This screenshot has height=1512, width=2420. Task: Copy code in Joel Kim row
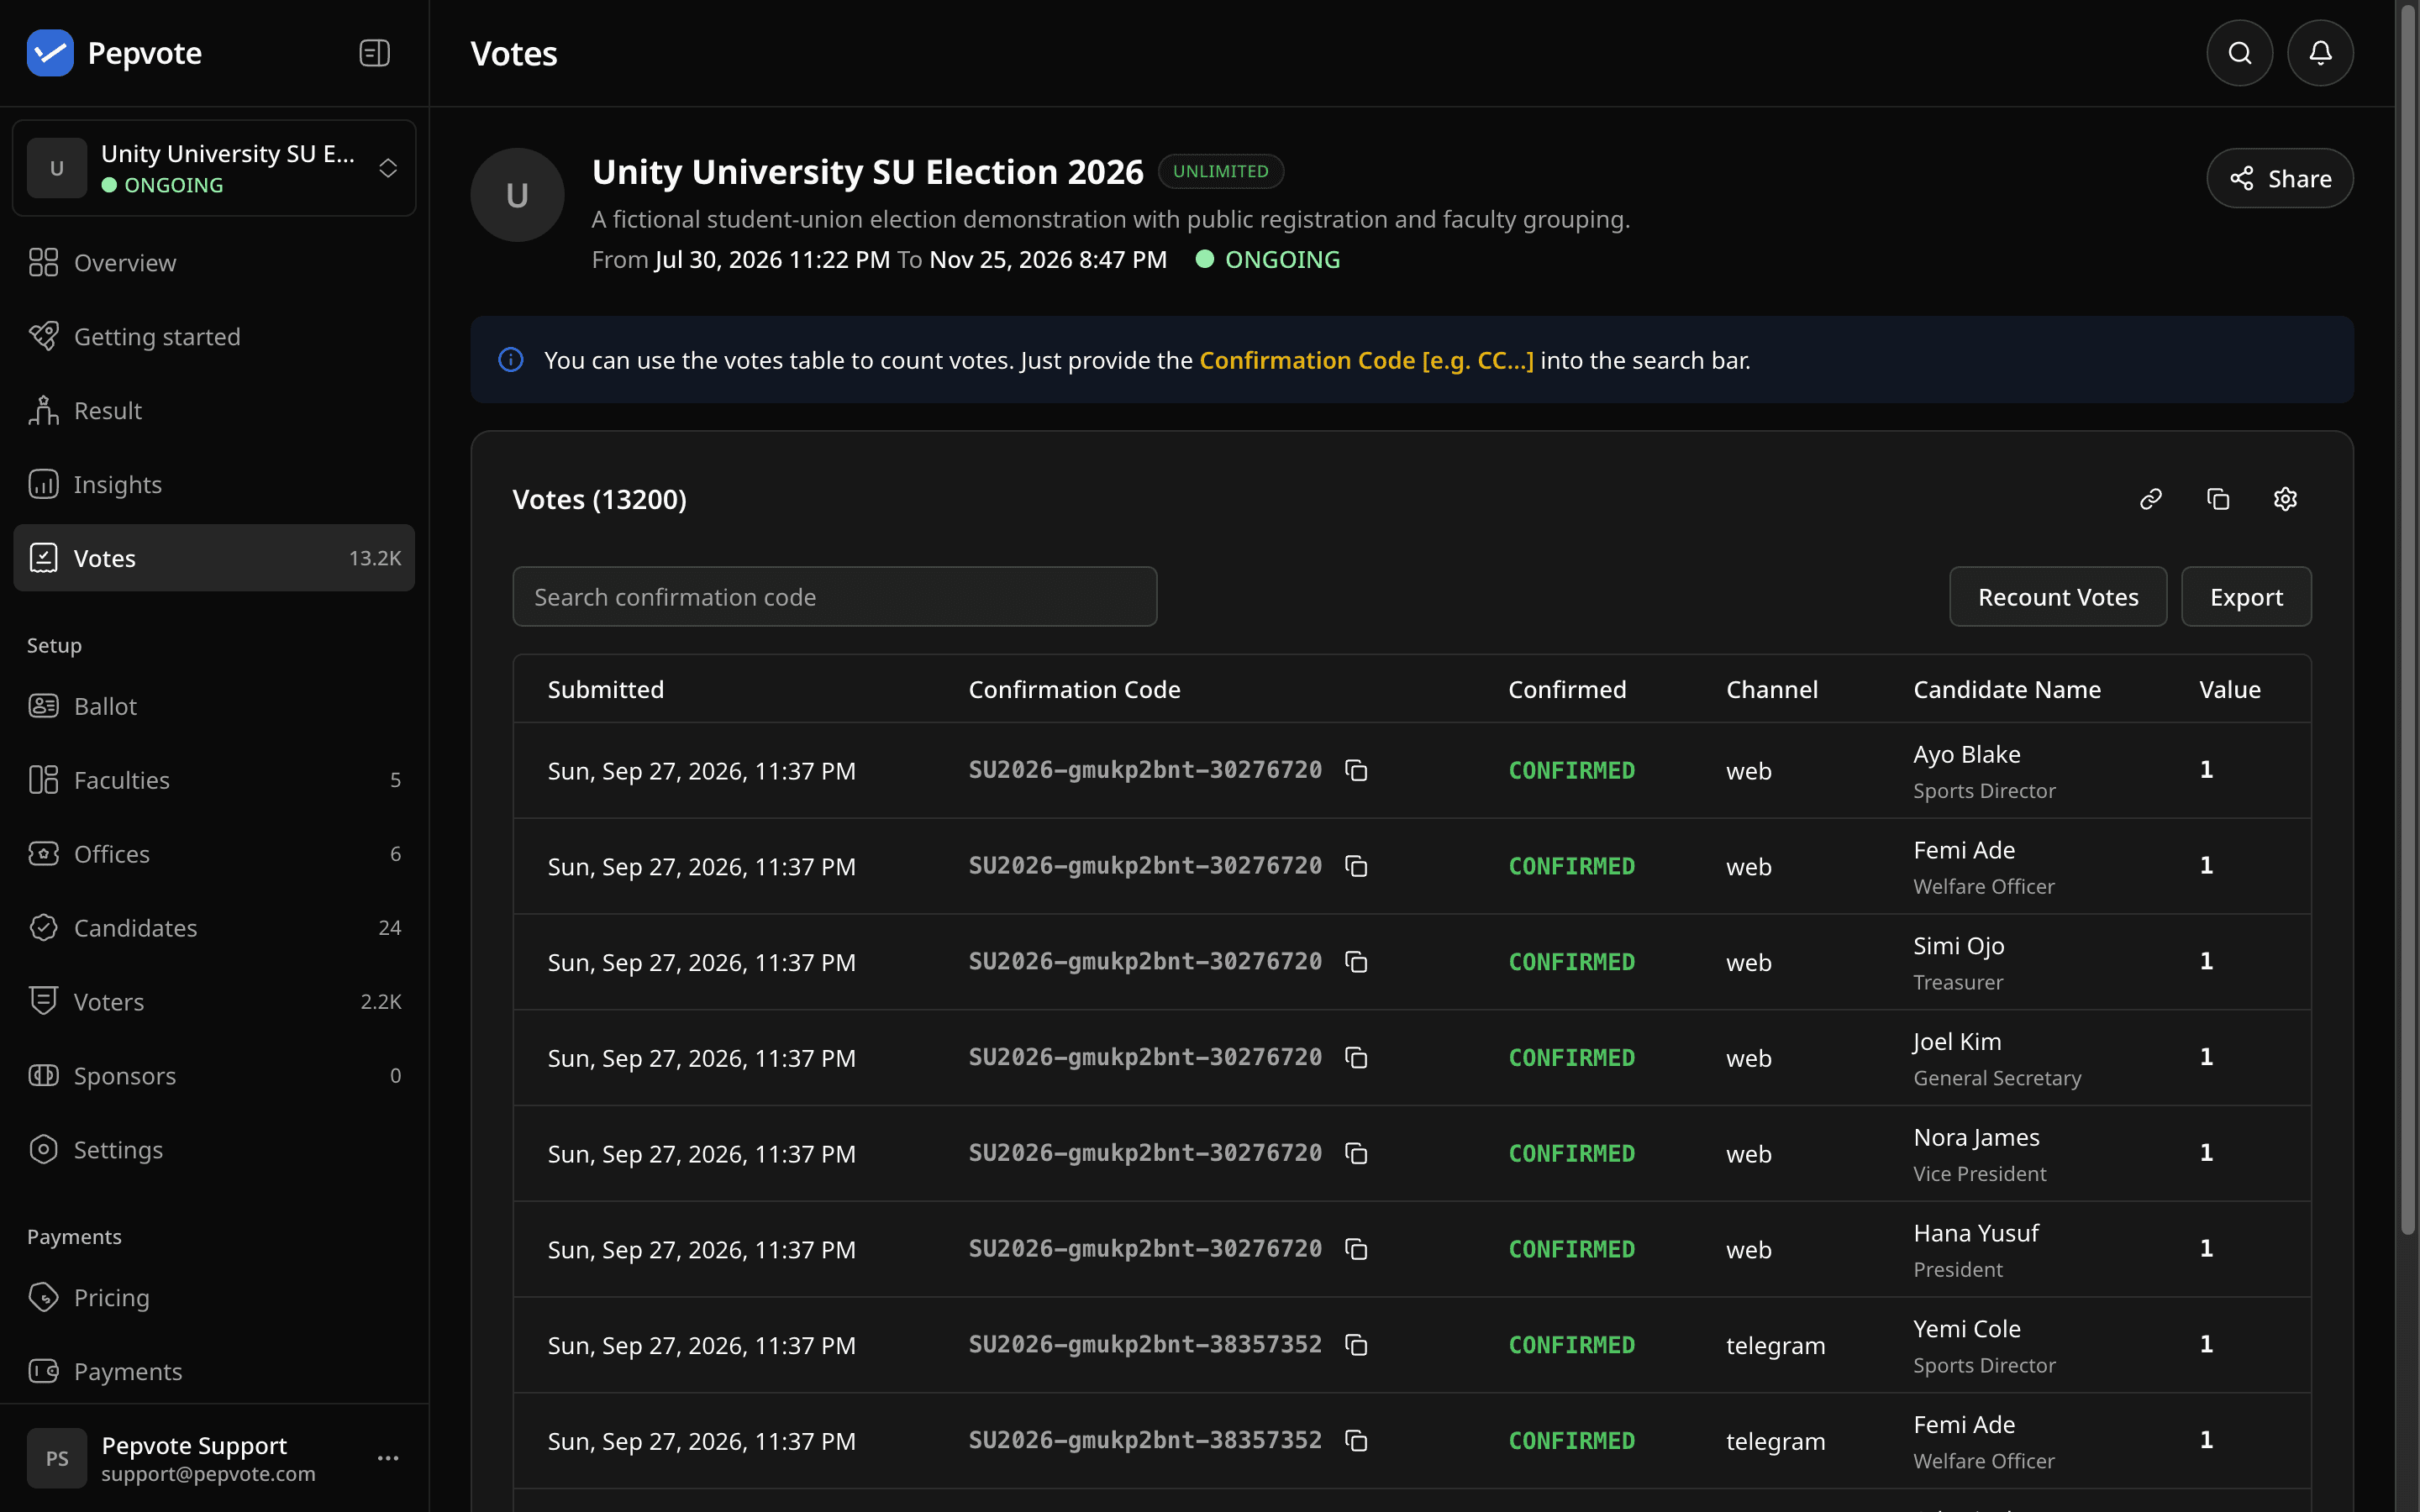pyautogui.click(x=1356, y=1058)
